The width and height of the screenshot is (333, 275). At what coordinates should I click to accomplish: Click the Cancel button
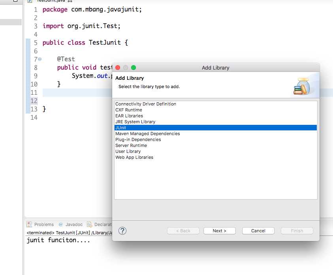click(x=258, y=231)
